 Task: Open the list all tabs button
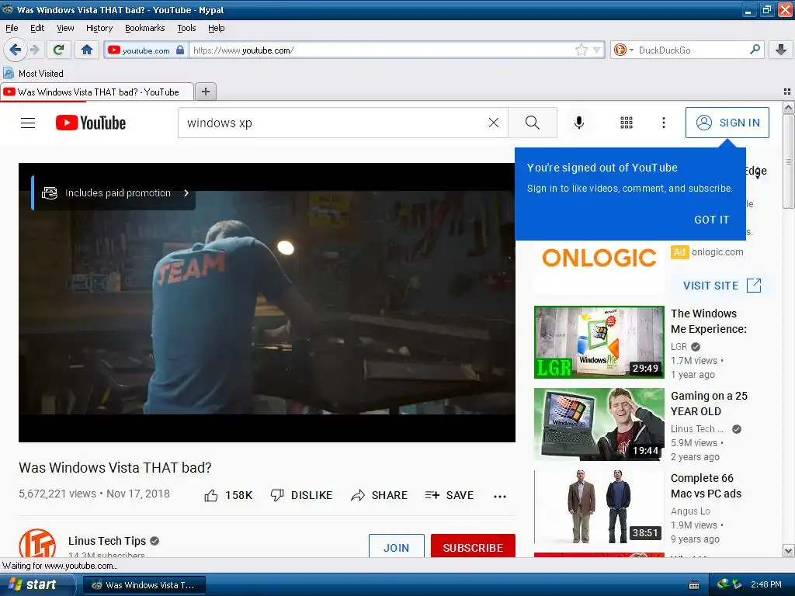[787, 92]
